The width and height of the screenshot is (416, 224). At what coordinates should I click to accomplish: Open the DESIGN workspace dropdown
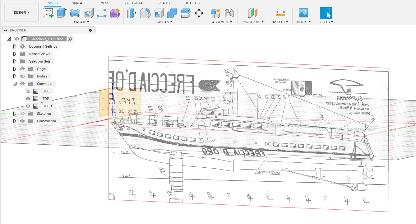tap(21, 12)
